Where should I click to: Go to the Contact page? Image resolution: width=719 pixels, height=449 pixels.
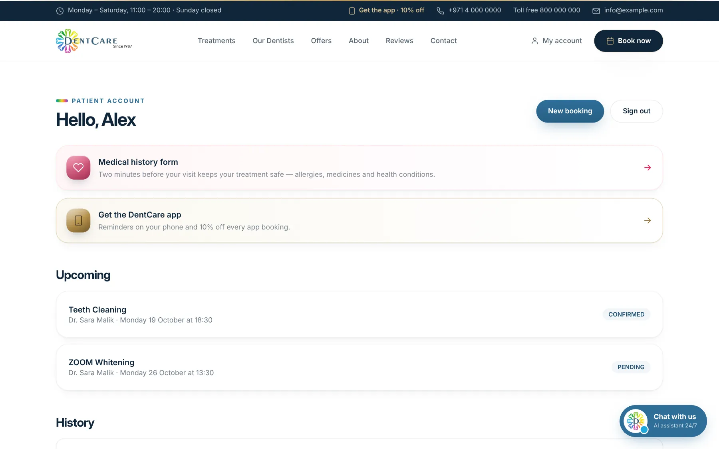click(443, 41)
